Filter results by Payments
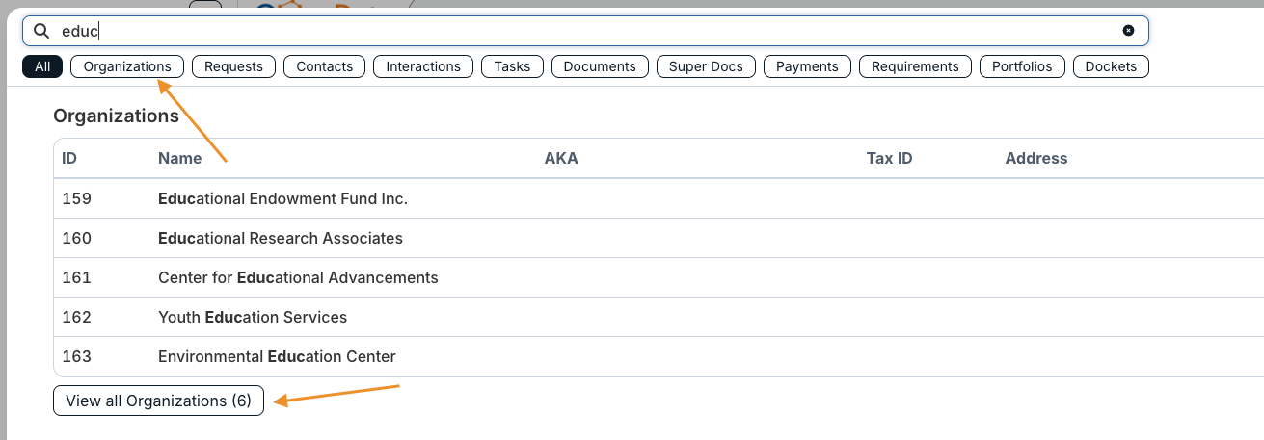This screenshot has width=1264, height=440. pyautogui.click(x=807, y=66)
